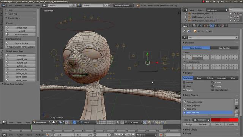Open the Playback menu in timeline

coord(39,135)
